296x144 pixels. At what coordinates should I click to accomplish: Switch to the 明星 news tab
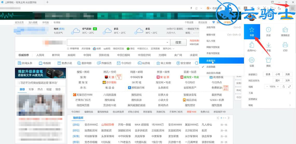pyautogui.click(x=49, y=89)
